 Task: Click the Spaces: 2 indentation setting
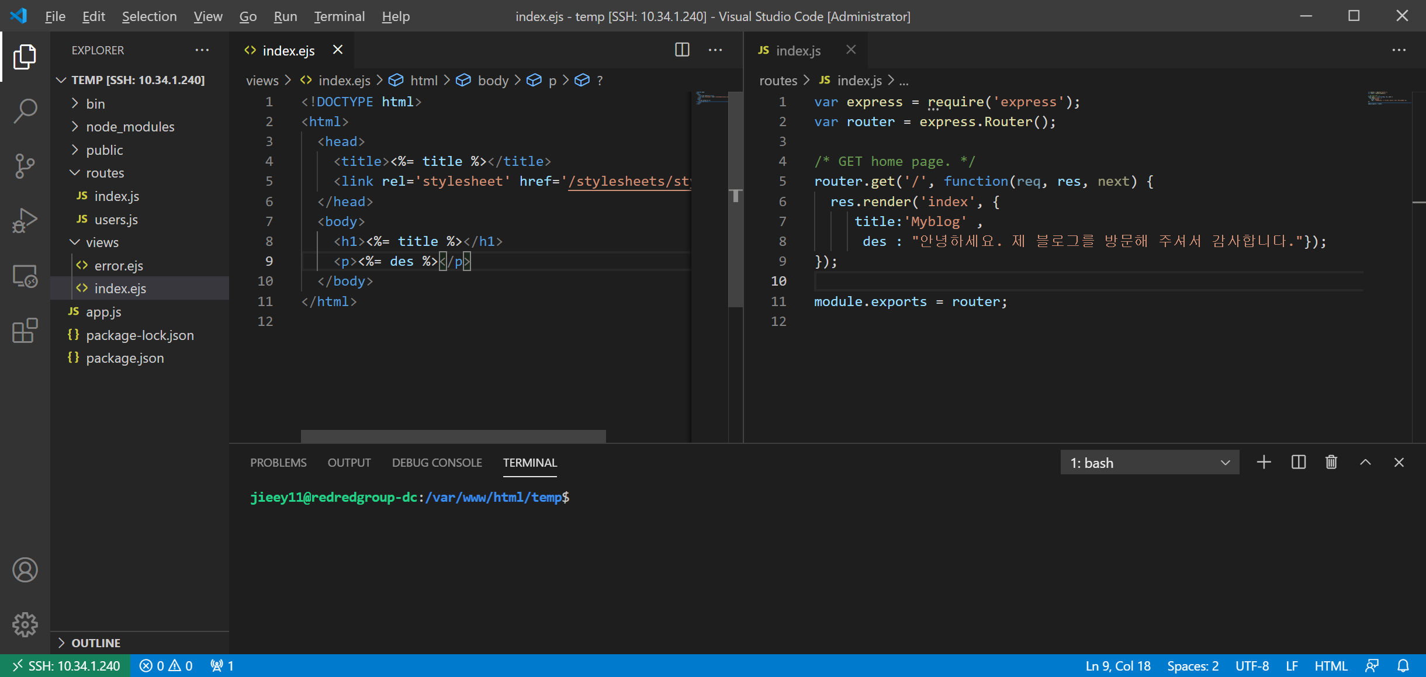pyautogui.click(x=1192, y=666)
